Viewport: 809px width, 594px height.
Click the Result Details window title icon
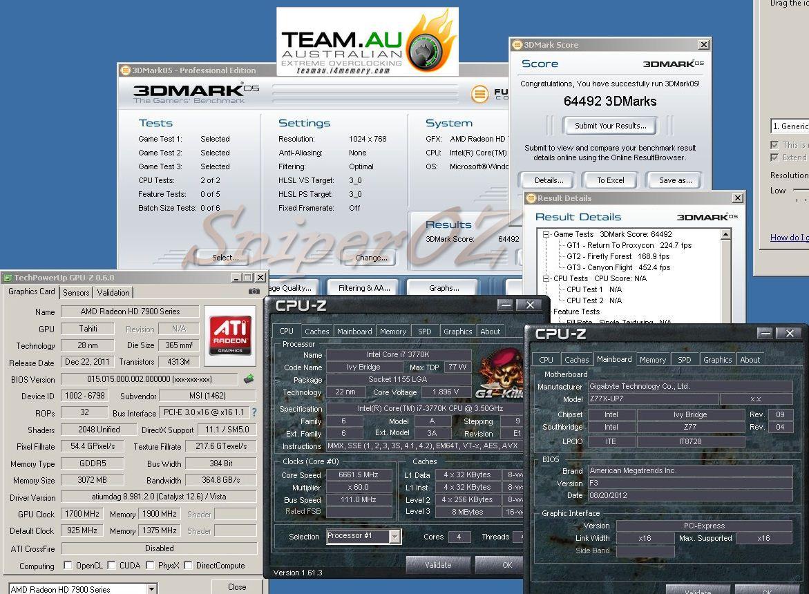pos(531,198)
